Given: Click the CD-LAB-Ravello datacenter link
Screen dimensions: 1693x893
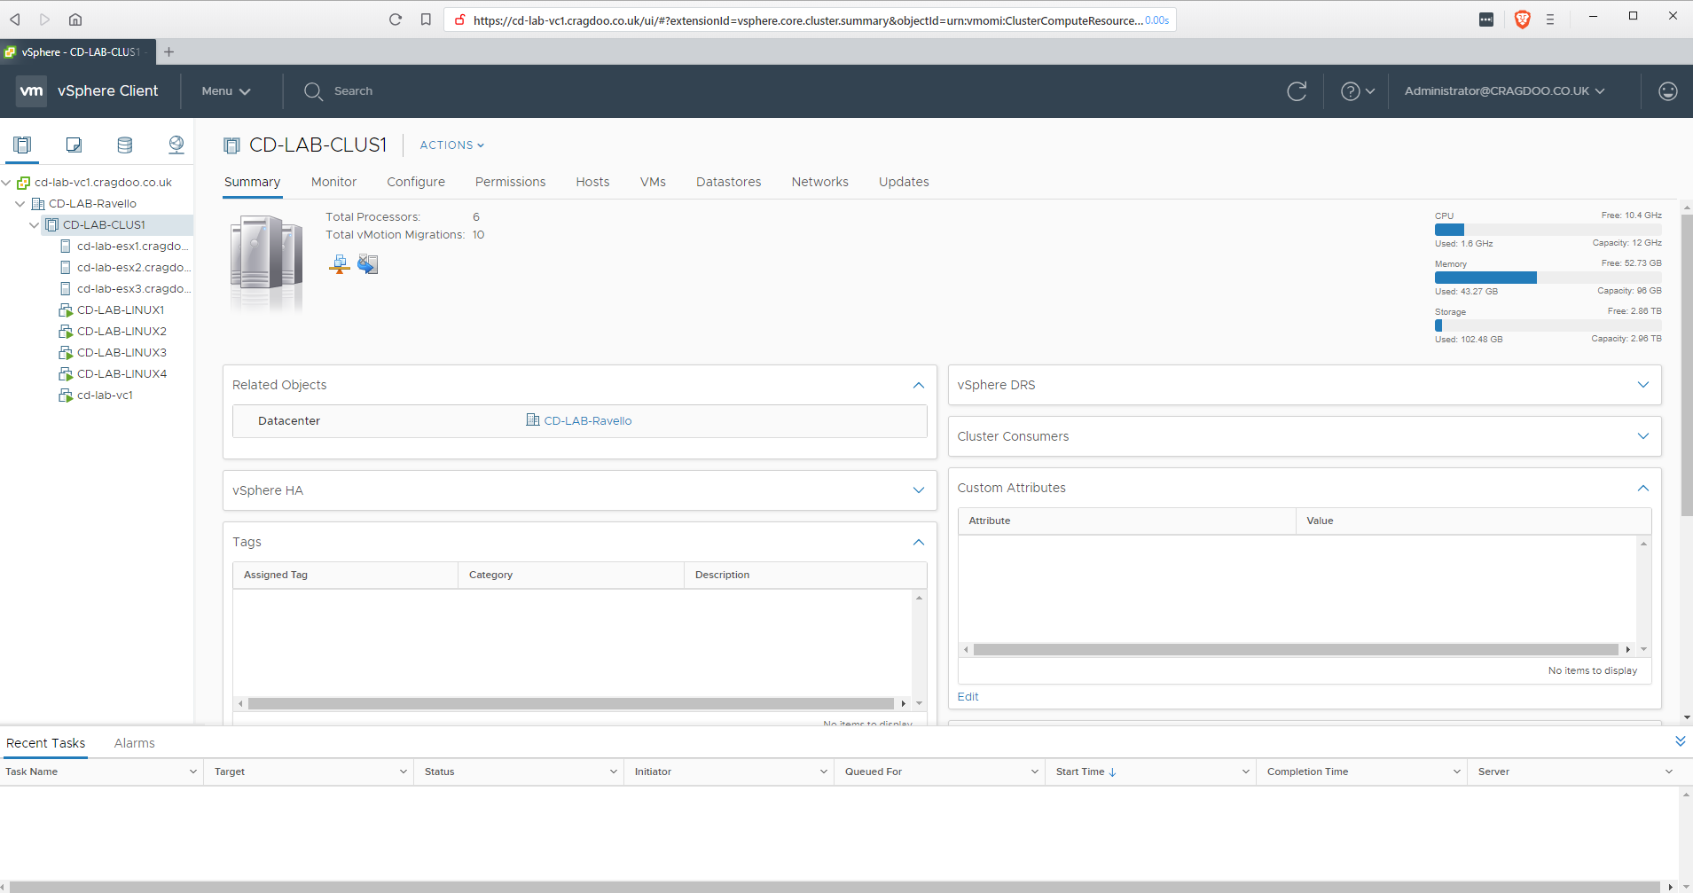Looking at the screenshot, I should (587, 421).
